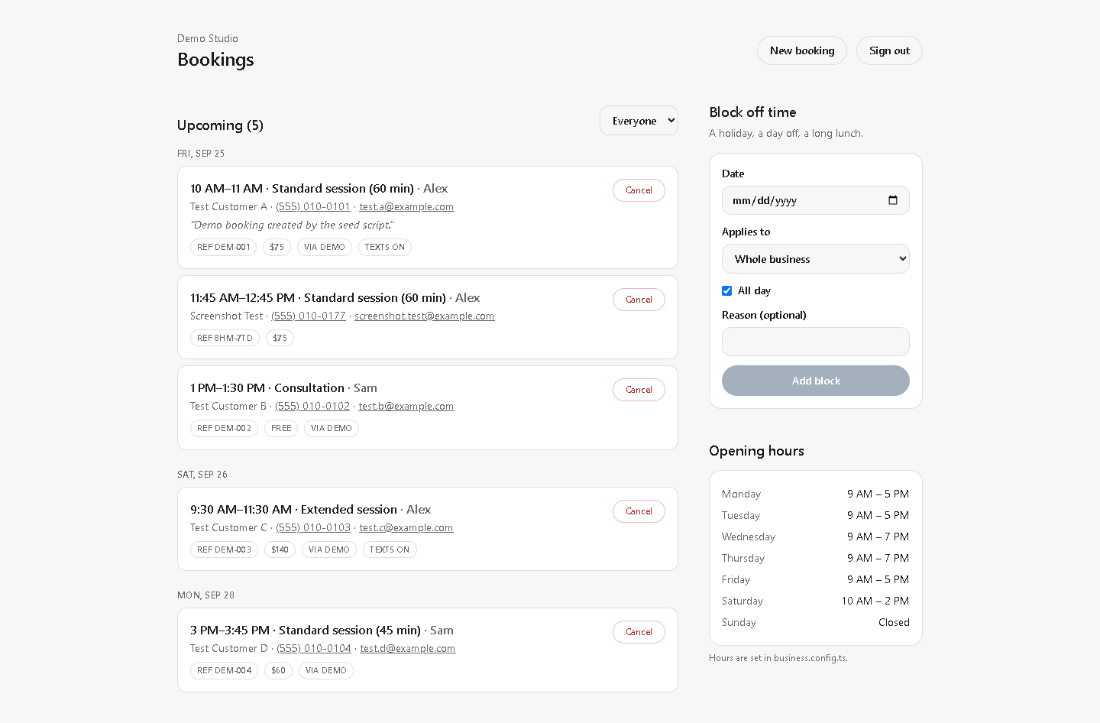Click 'Hours are set in business.config.ts.' note
The image size is (1100, 723).
click(778, 658)
